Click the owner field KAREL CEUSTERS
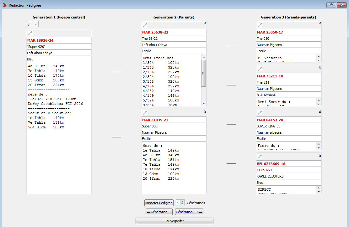Screen dimensions: 349x227 pos(289,176)
